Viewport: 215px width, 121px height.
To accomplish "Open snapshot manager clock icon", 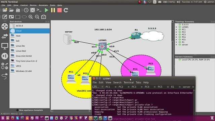I will tap(26, 10).
